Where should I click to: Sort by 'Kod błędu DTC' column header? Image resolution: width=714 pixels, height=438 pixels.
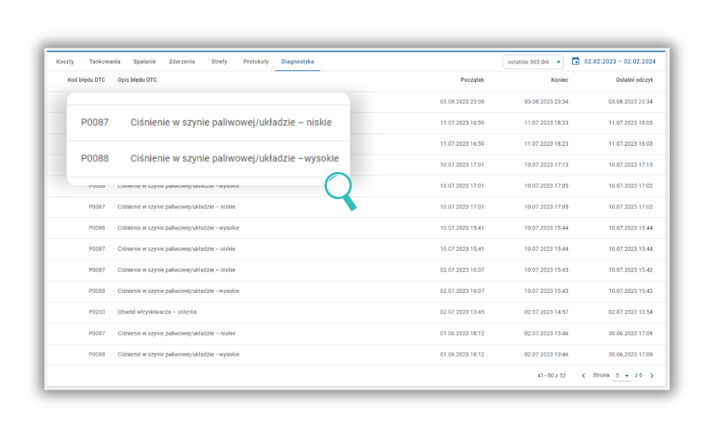86,80
